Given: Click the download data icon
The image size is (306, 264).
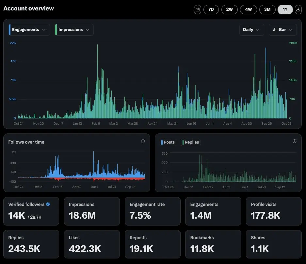Looking at the screenshot, I should click(298, 9).
